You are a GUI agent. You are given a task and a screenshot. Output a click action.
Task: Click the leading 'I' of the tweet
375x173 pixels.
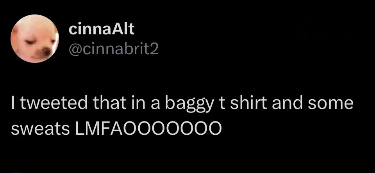click(12, 103)
